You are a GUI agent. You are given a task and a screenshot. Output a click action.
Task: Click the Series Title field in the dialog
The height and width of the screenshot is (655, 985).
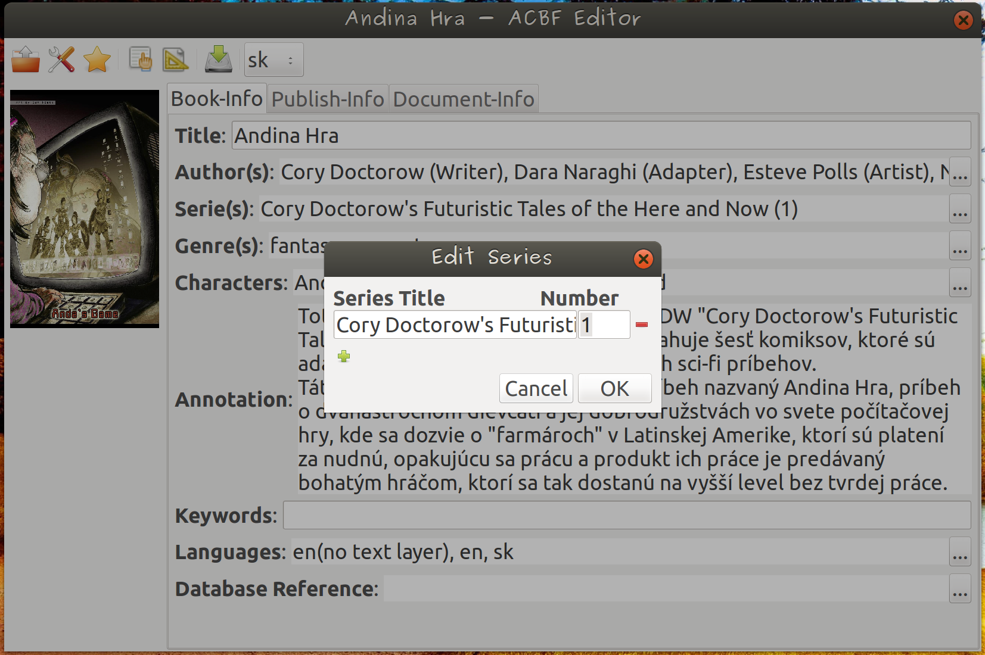point(455,325)
